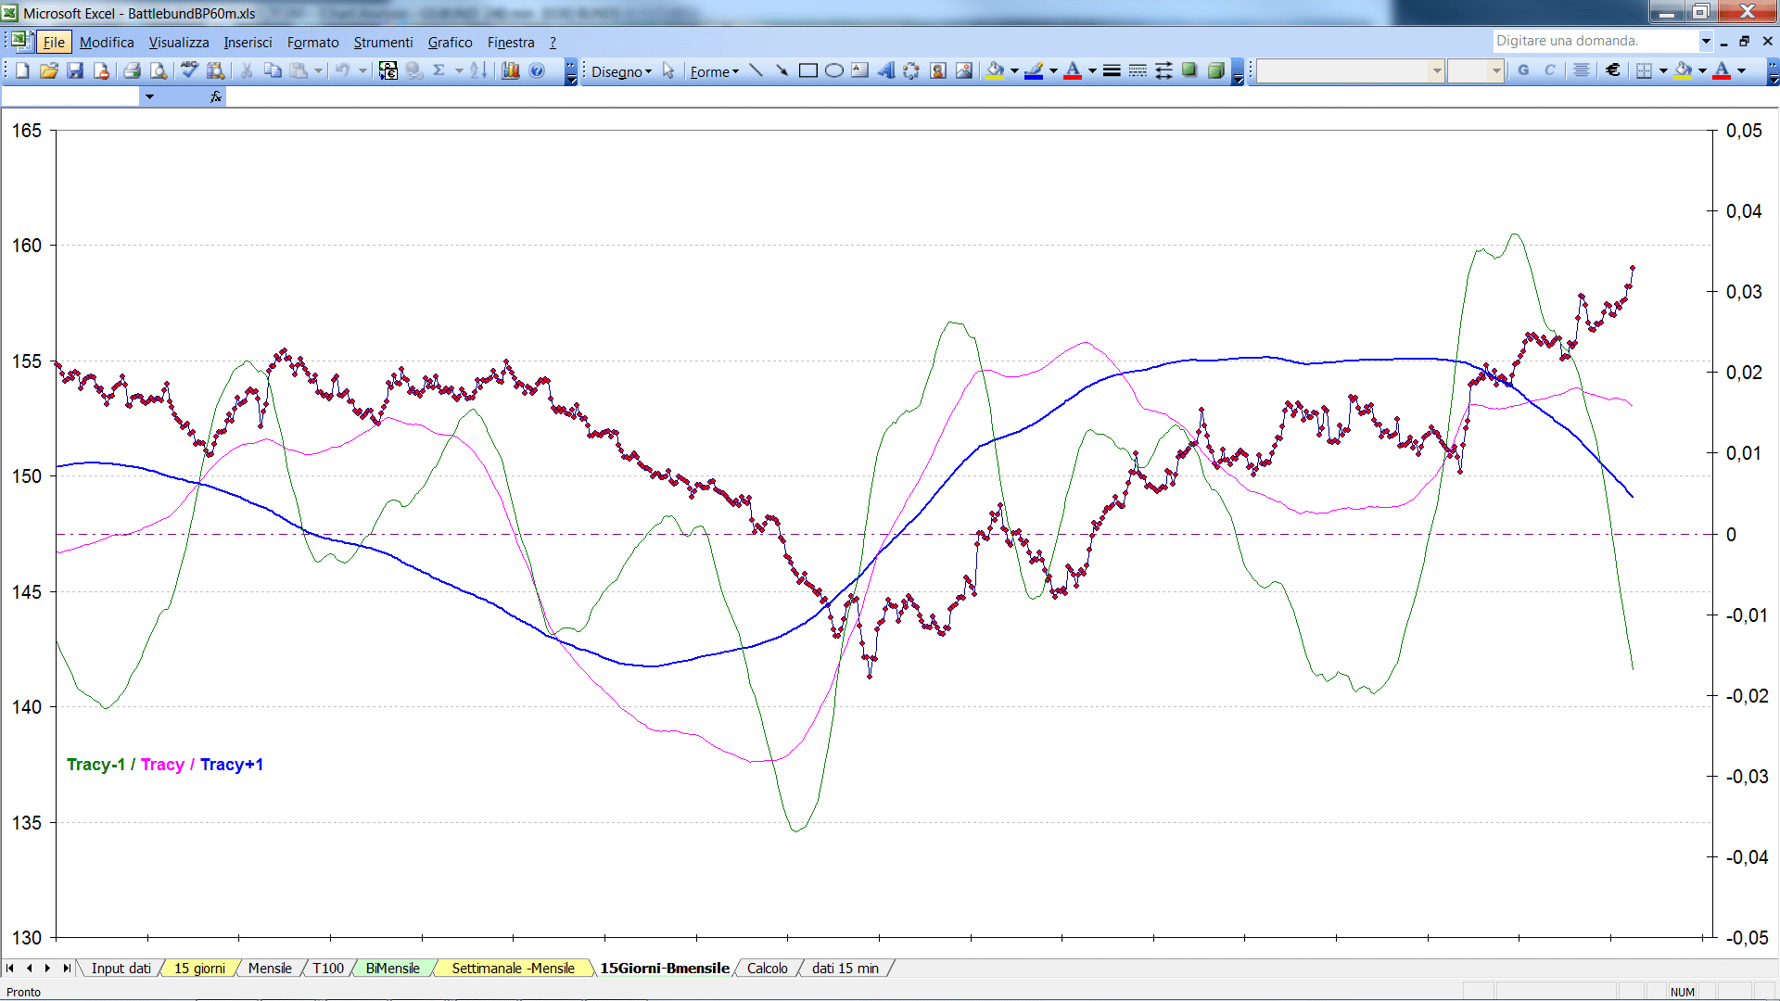Open the Inserisci menu
The height and width of the screenshot is (1001, 1780).
248,42
